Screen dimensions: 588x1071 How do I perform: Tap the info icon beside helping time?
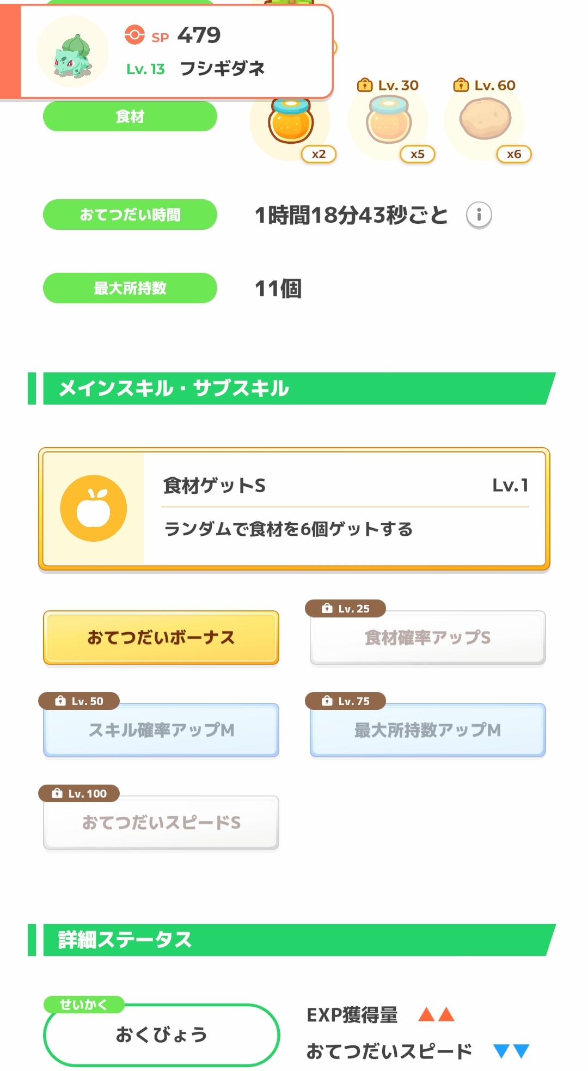coord(479,215)
